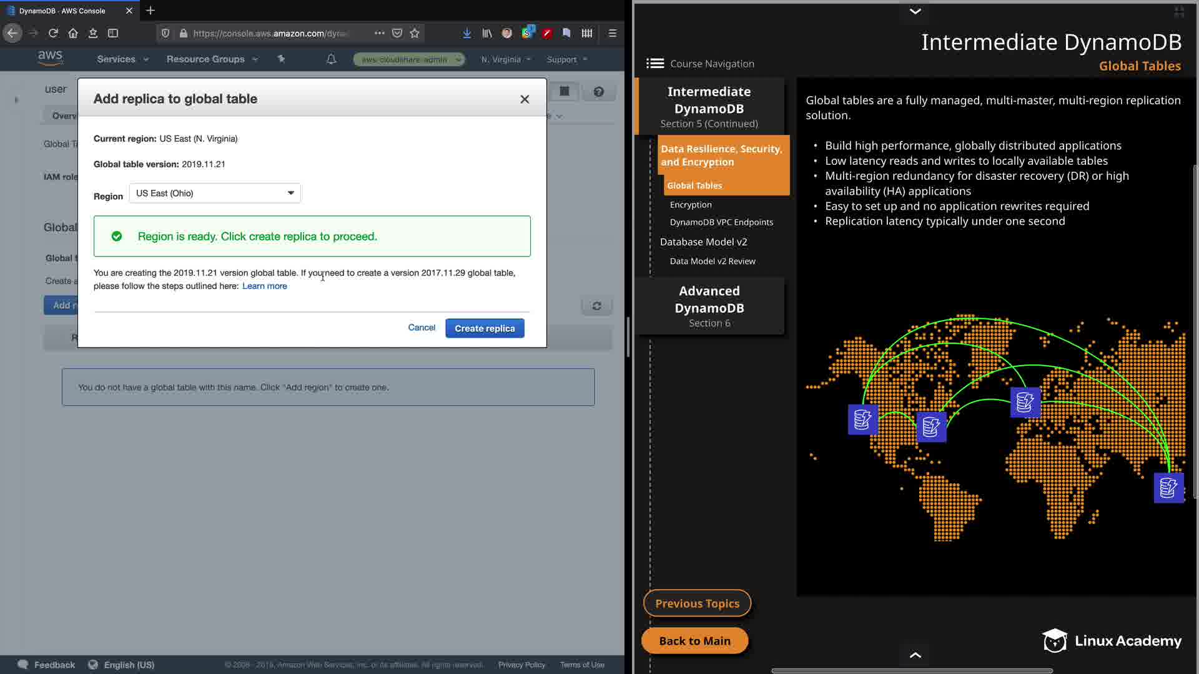Open the Firefox downloads arrow icon
The image size is (1199, 674).
(466, 33)
